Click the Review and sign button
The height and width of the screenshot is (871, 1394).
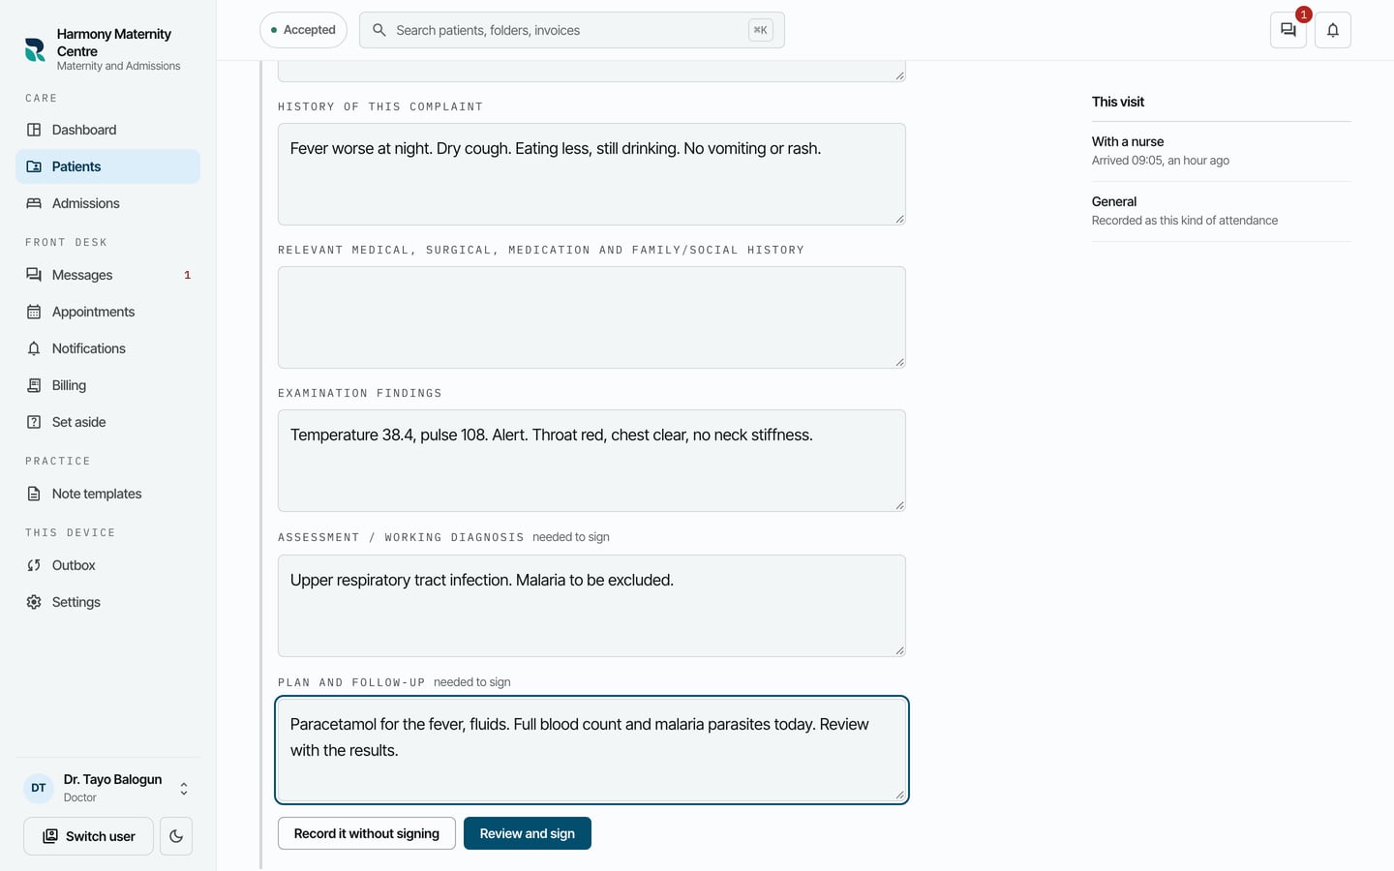pos(528,833)
